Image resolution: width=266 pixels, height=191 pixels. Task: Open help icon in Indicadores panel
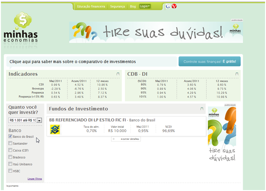point(118,74)
